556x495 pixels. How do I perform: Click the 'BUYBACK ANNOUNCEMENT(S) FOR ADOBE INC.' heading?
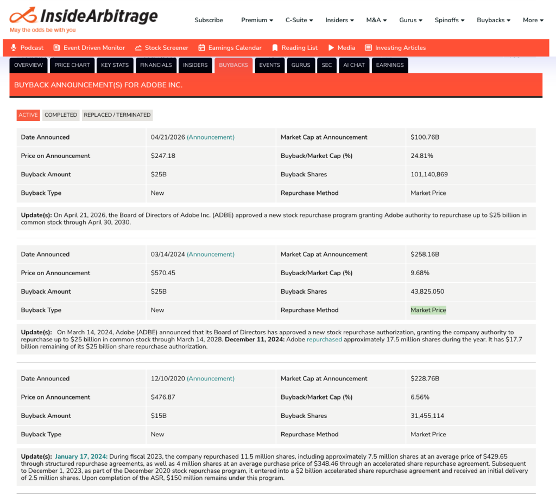pos(98,85)
